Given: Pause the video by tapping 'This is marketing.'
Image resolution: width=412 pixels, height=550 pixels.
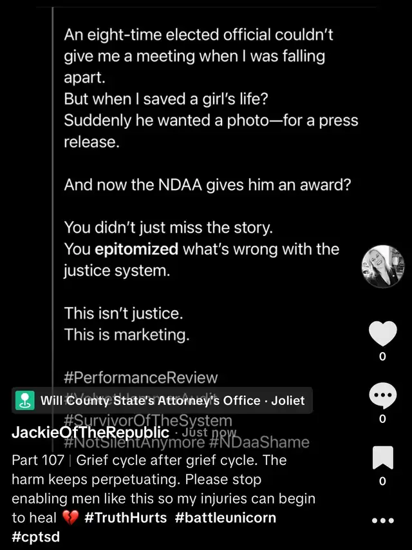Looking at the screenshot, I should click(x=126, y=334).
